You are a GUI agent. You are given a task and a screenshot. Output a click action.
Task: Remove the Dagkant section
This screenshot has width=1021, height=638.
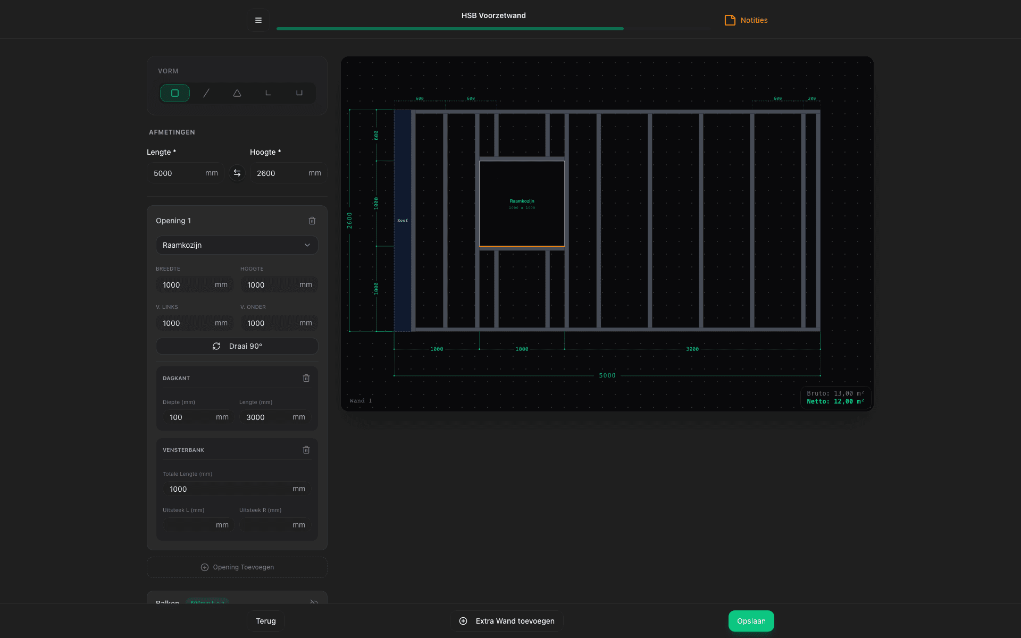coord(306,378)
